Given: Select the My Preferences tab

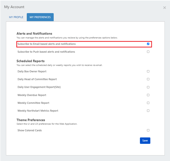Looking at the screenshot, I should (x=40, y=17).
